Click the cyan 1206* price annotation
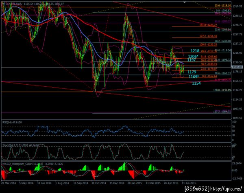Screen dimensions: 244x193 [193, 57]
